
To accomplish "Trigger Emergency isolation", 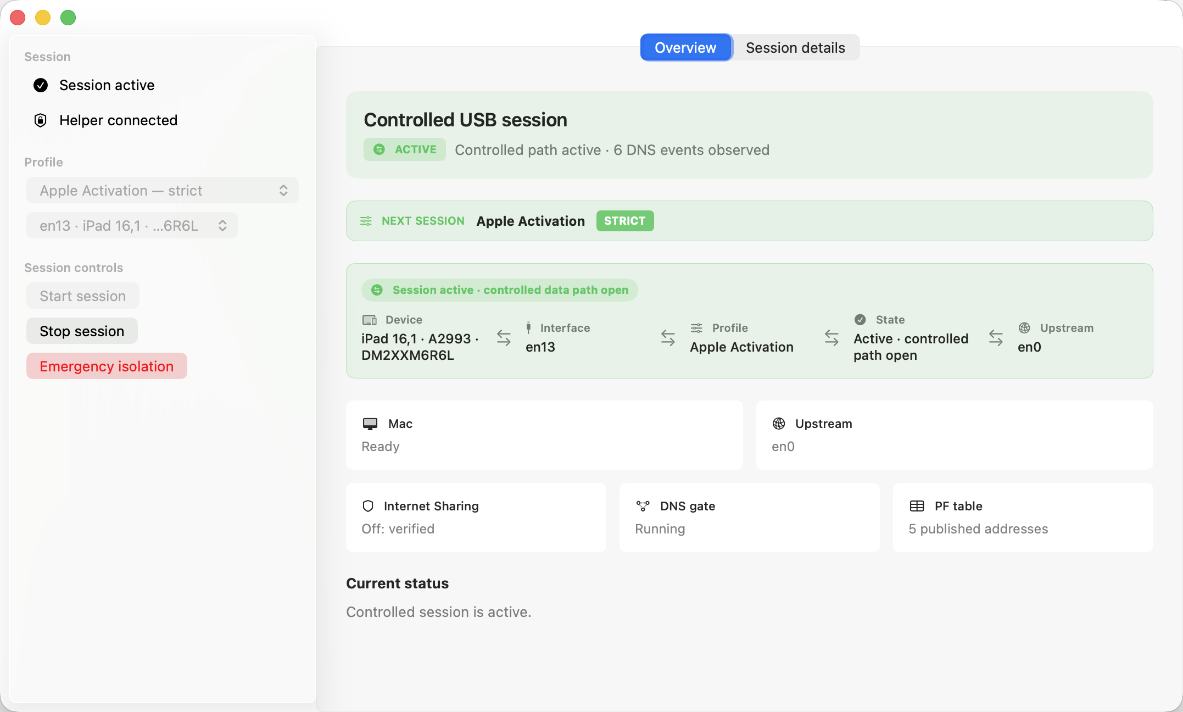I will click(x=107, y=366).
